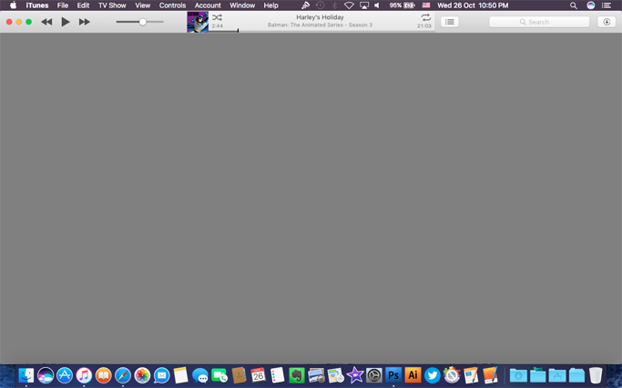This screenshot has width=622, height=388.
Task: Open the View menu
Action: pyautogui.click(x=142, y=5)
